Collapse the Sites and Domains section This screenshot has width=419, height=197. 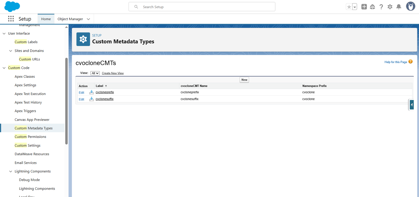tap(10, 51)
